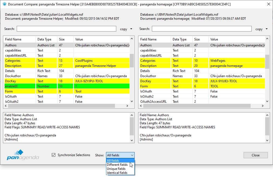
Task: Click left table vertical scrollbar thumb
Action: click(132, 61)
